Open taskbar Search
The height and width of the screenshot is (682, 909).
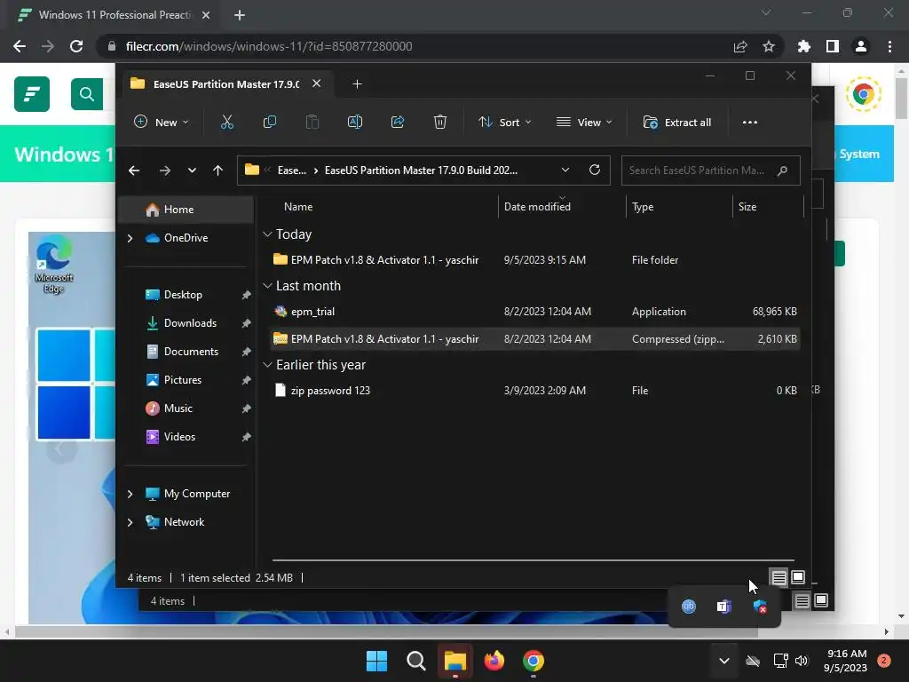point(415,661)
